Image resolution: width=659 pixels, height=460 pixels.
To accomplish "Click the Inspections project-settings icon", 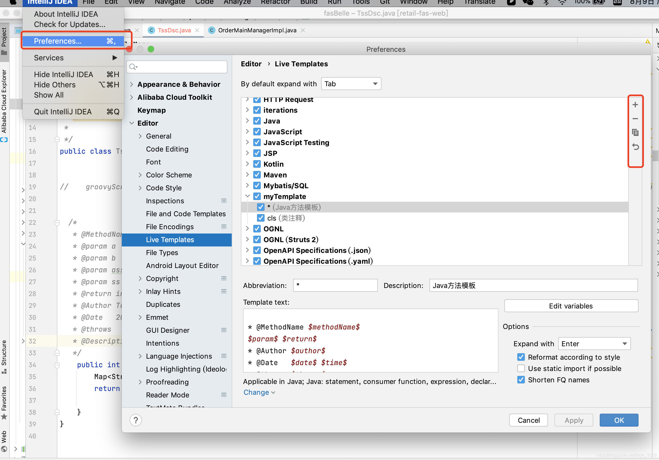I will [x=224, y=201].
